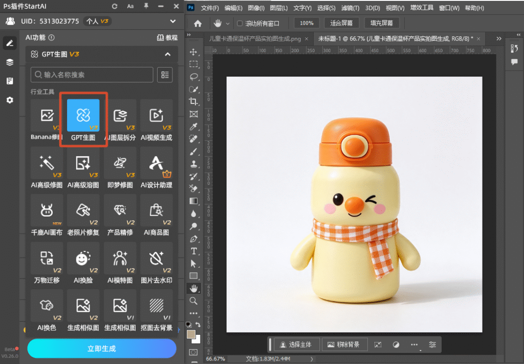Open the 图片去水印 tool
This screenshot has height=364, width=524.
click(157, 263)
